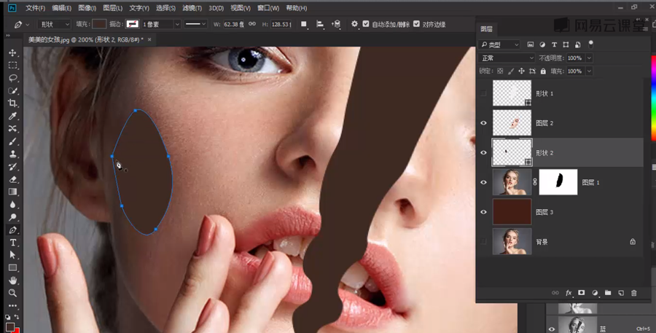Expand the 不透明度 opacity dropdown arrow
The image size is (656, 333).
pyautogui.click(x=589, y=58)
